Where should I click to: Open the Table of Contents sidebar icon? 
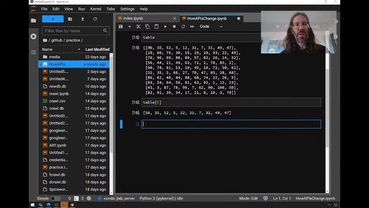click(33, 52)
